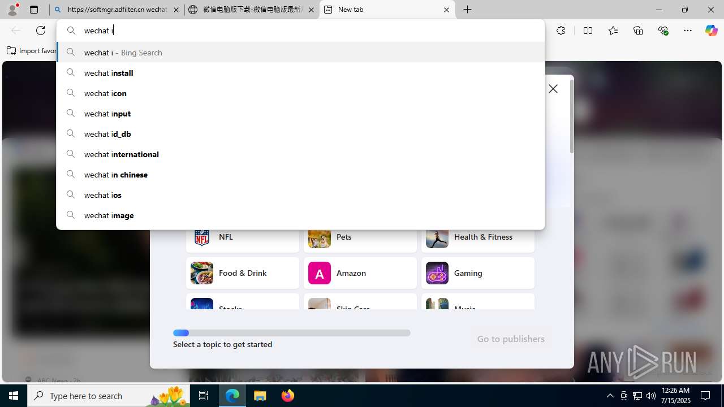Image resolution: width=724 pixels, height=407 pixels.
Task: Open Favorites star icon
Action: pos(613,31)
